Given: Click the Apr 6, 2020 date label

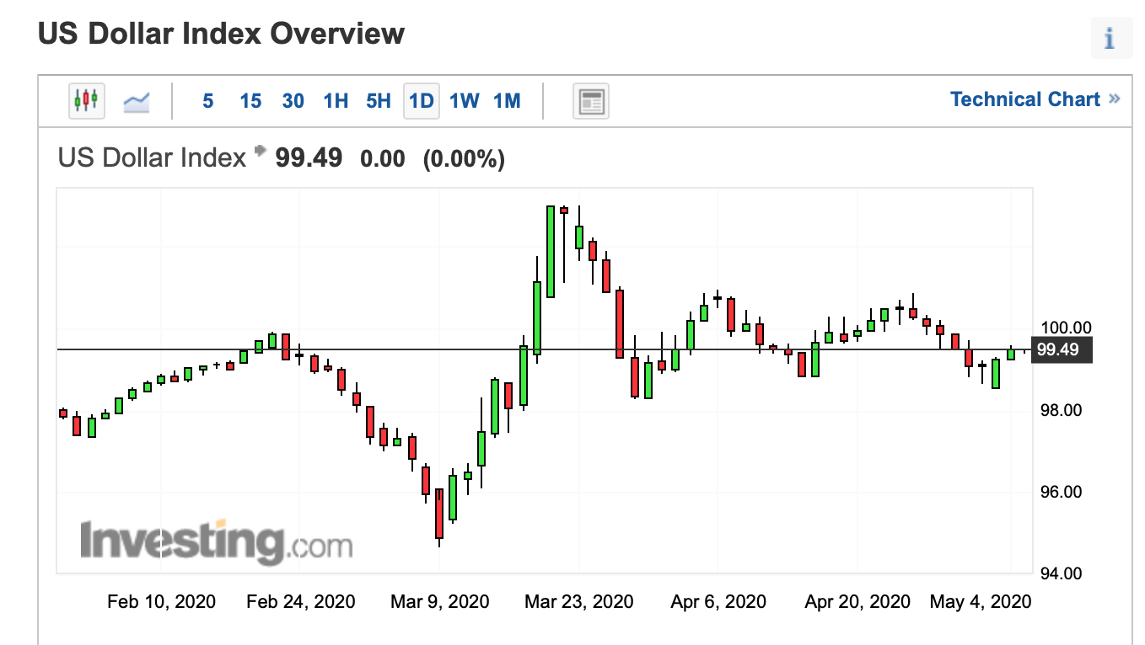Looking at the screenshot, I should coord(718,601).
